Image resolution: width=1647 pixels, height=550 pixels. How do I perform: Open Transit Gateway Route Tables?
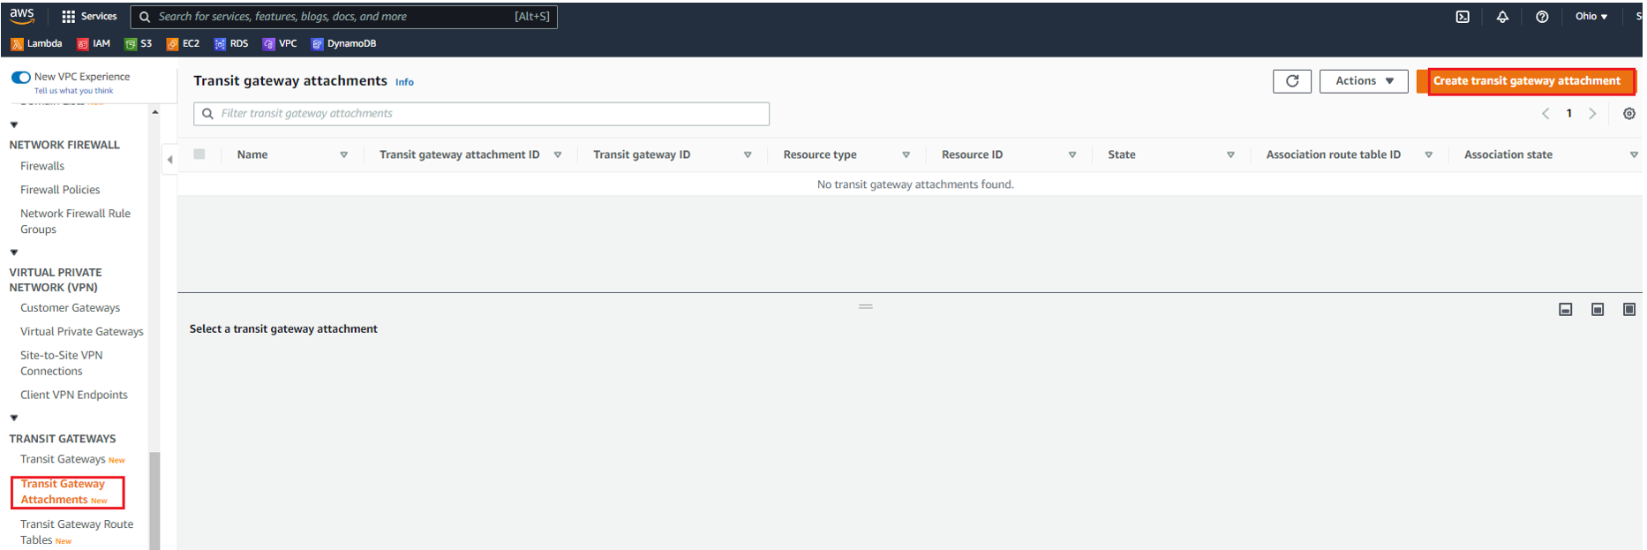tap(76, 532)
